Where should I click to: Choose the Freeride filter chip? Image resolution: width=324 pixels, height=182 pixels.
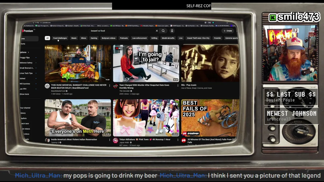217,38
